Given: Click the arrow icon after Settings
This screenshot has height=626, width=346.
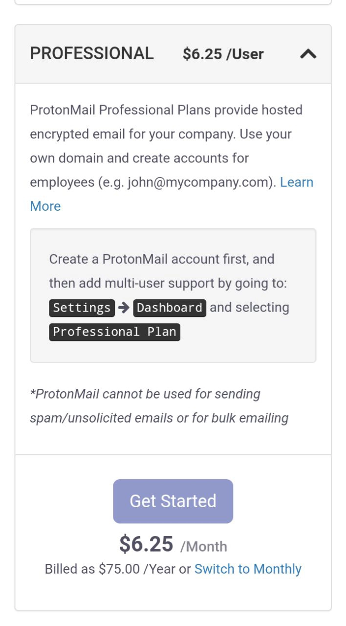Looking at the screenshot, I should pyautogui.click(x=124, y=308).
